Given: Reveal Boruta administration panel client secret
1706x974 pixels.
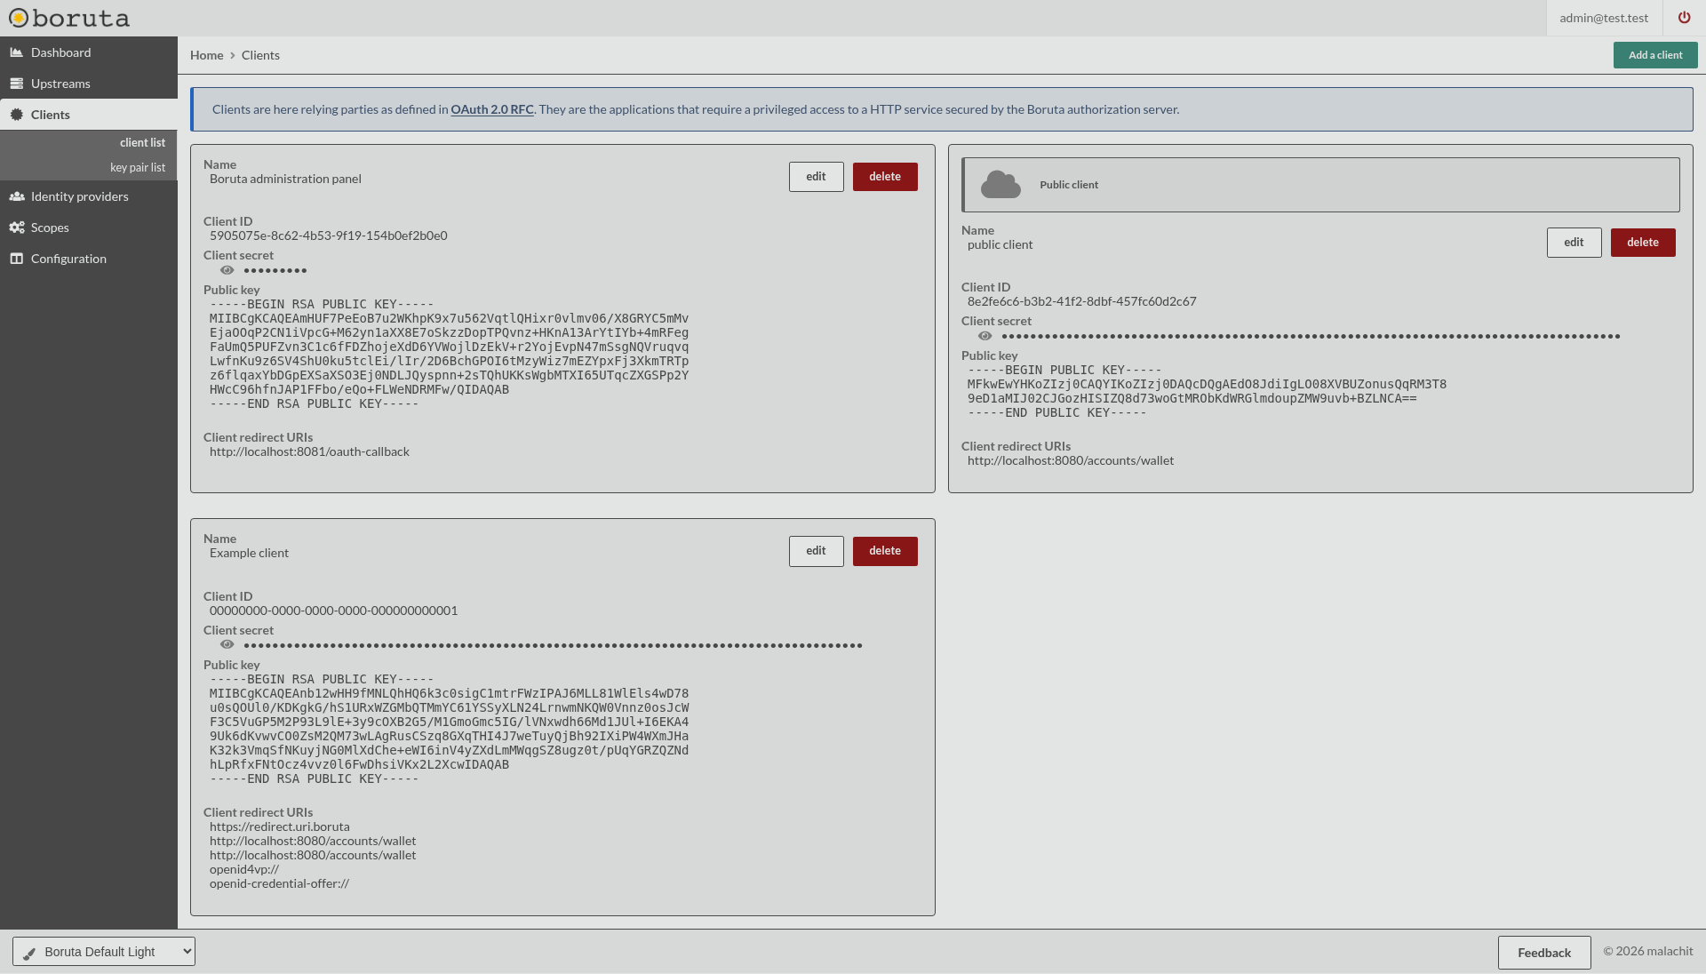Looking at the screenshot, I should (227, 270).
